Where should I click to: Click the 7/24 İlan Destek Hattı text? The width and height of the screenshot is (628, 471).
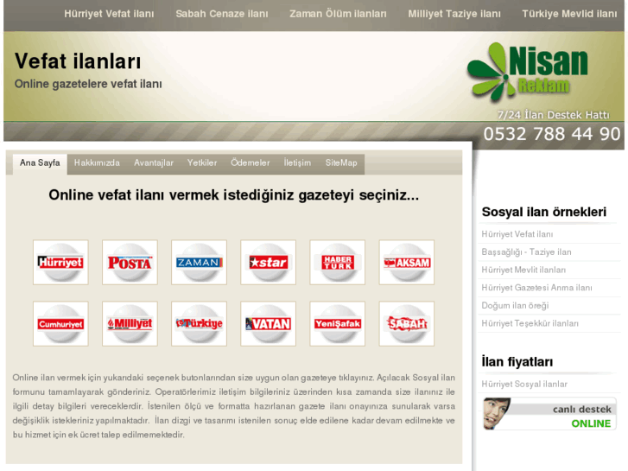(554, 115)
